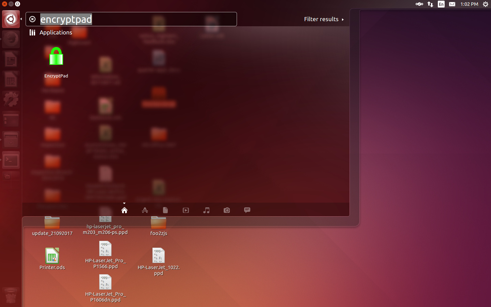Open System Settings from the launcher
The image size is (491, 307).
(11, 100)
